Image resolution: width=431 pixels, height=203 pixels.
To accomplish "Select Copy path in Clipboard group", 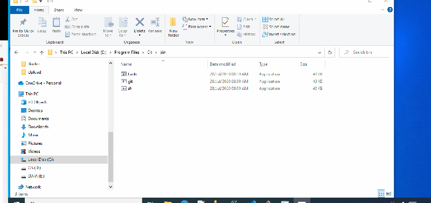I will pos(77,26).
